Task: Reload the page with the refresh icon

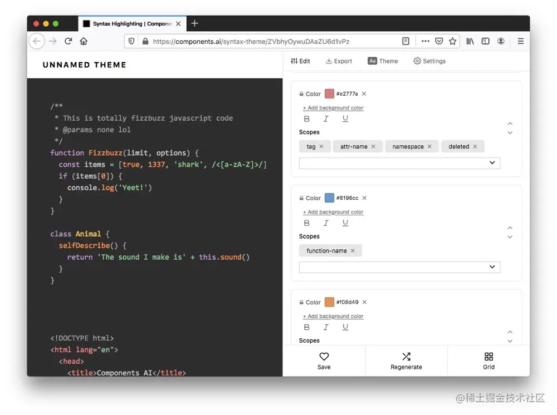Action: click(x=69, y=41)
